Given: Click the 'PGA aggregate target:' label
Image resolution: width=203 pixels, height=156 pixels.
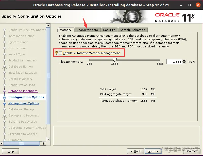Looking at the screenshot, I should (116, 94).
